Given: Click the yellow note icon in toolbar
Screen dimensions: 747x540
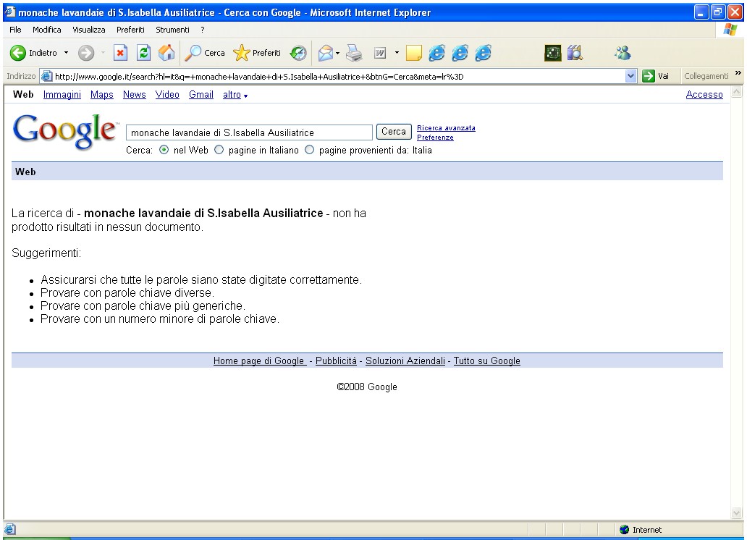Looking at the screenshot, I should point(413,53).
